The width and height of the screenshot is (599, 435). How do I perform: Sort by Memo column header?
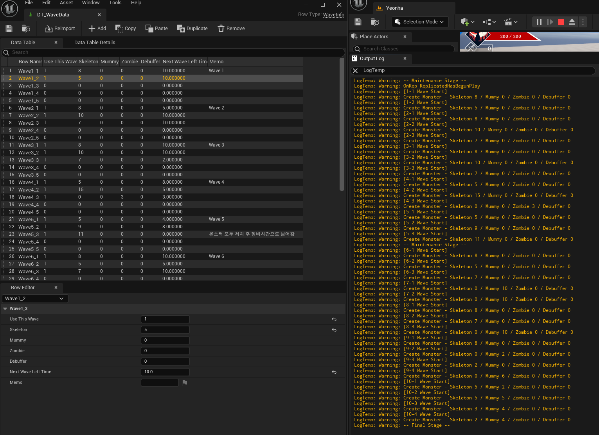pos(255,62)
